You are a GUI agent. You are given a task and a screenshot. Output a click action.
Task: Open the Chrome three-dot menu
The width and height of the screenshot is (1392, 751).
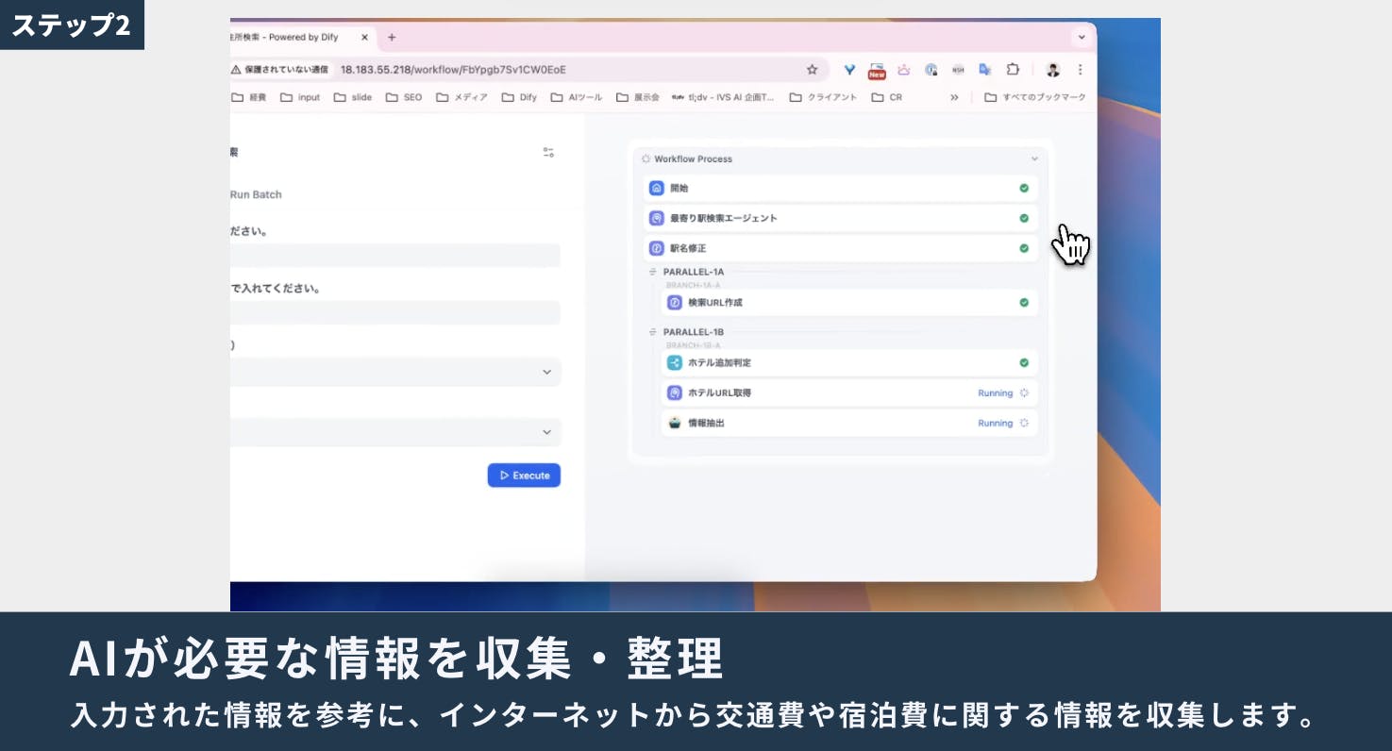pos(1080,70)
